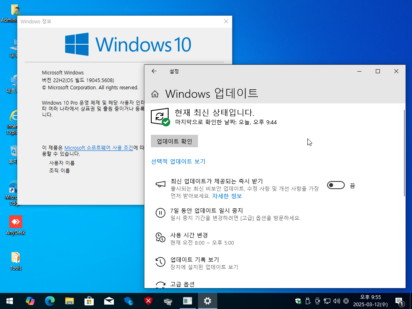Open Microsoft 소프트웨어 사용 조건 link in Windows 정보

tap(99, 148)
